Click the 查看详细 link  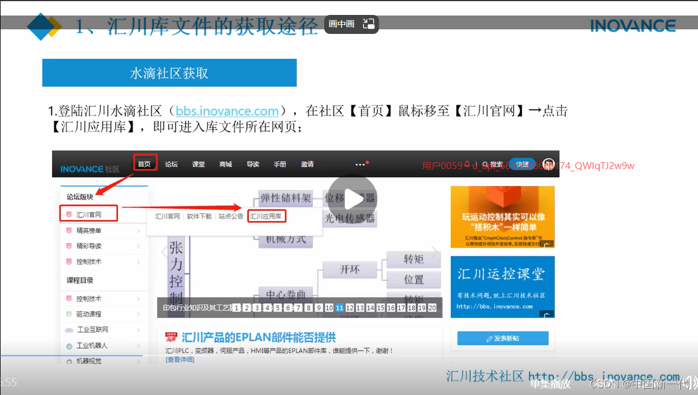[x=180, y=360]
